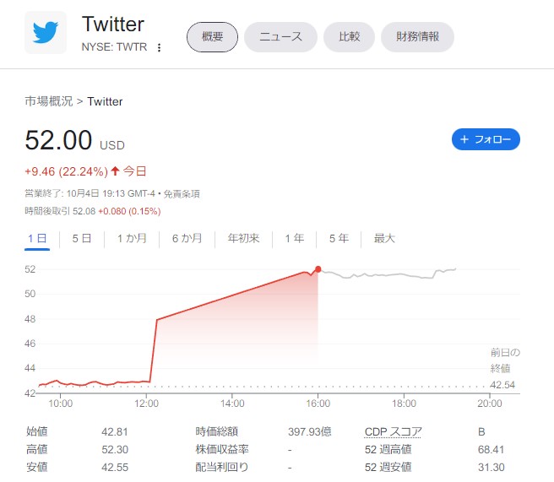This screenshot has height=482, width=554.
Task: Switch to the 比較 tab
Action: pyautogui.click(x=349, y=37)
